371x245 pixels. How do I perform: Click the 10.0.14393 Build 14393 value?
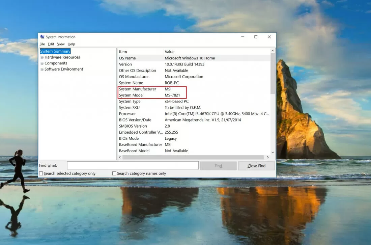point(184,64)
